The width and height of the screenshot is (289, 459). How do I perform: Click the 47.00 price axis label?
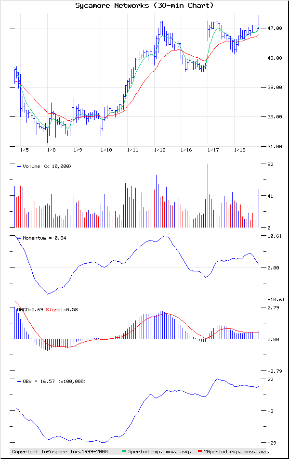click(275, 28)
